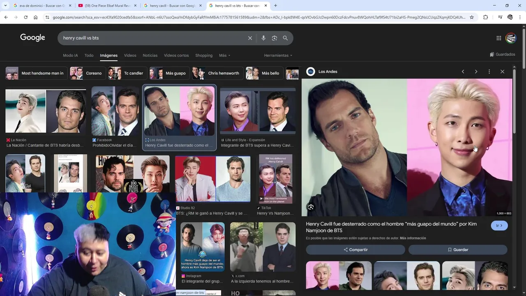526x296 pixels.
Task: Open the browser extensions puzzle icon
Action: [x=486, y=17]
